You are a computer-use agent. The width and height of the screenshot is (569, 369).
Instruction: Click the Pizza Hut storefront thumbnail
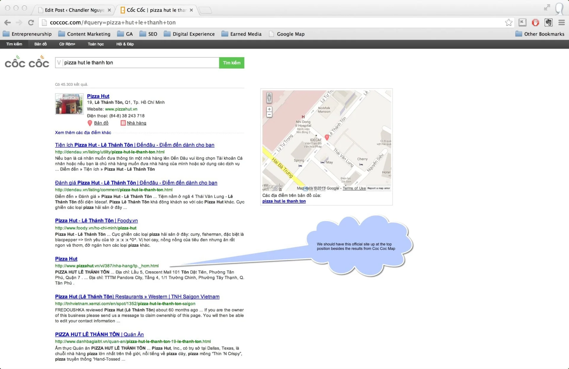pyautogui.click(x=69, y=104)
